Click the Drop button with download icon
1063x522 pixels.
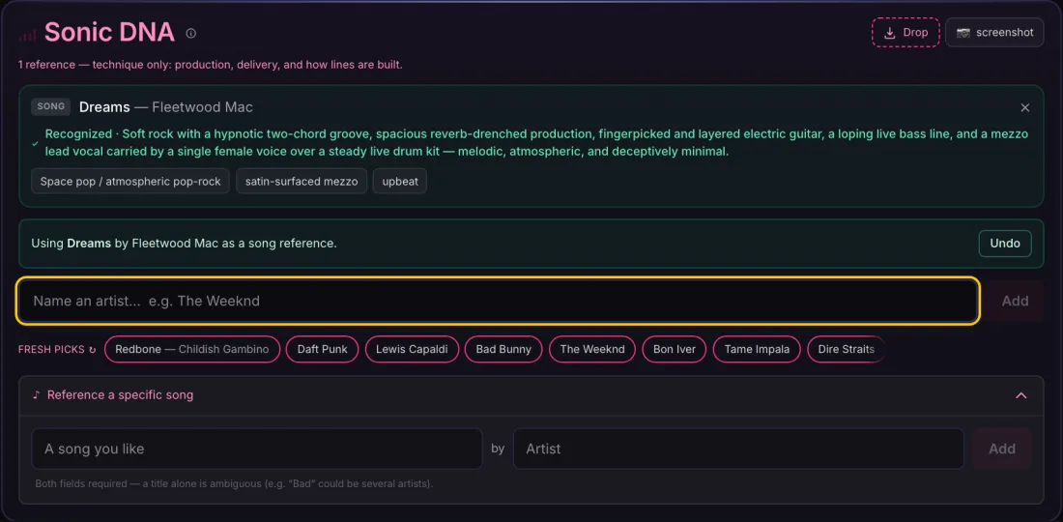click(905, 32)
